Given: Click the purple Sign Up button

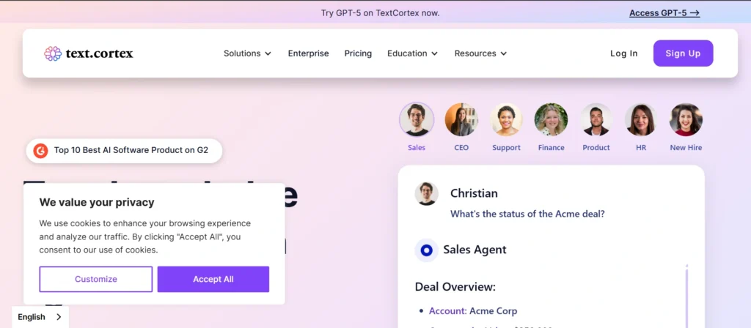Looking at the screenshot, I should 683,53.
